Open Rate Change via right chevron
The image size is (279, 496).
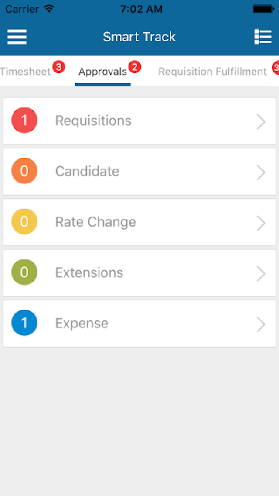click(x=261, y=223)
